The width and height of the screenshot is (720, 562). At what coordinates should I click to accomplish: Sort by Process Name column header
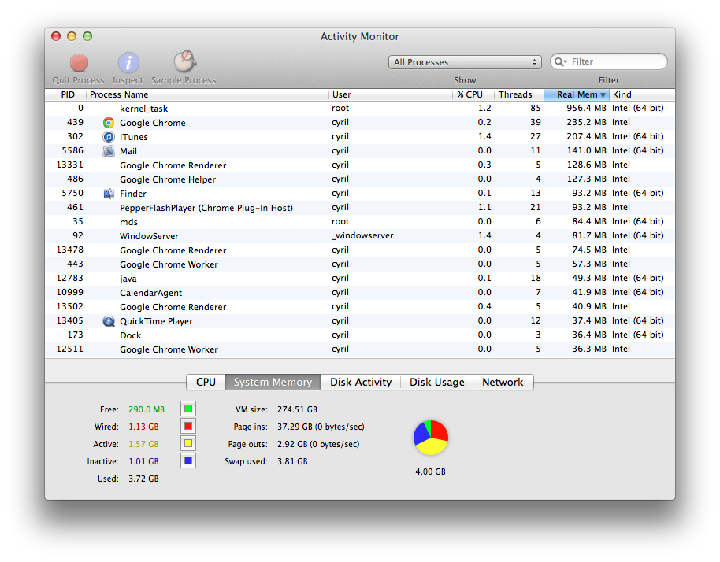207,94
